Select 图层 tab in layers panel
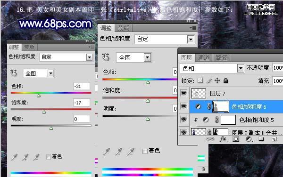Viewport: 283px width, 177px height. (187, 58)
